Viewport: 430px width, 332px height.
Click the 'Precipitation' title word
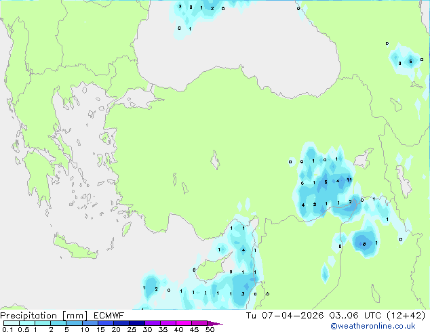28,316
